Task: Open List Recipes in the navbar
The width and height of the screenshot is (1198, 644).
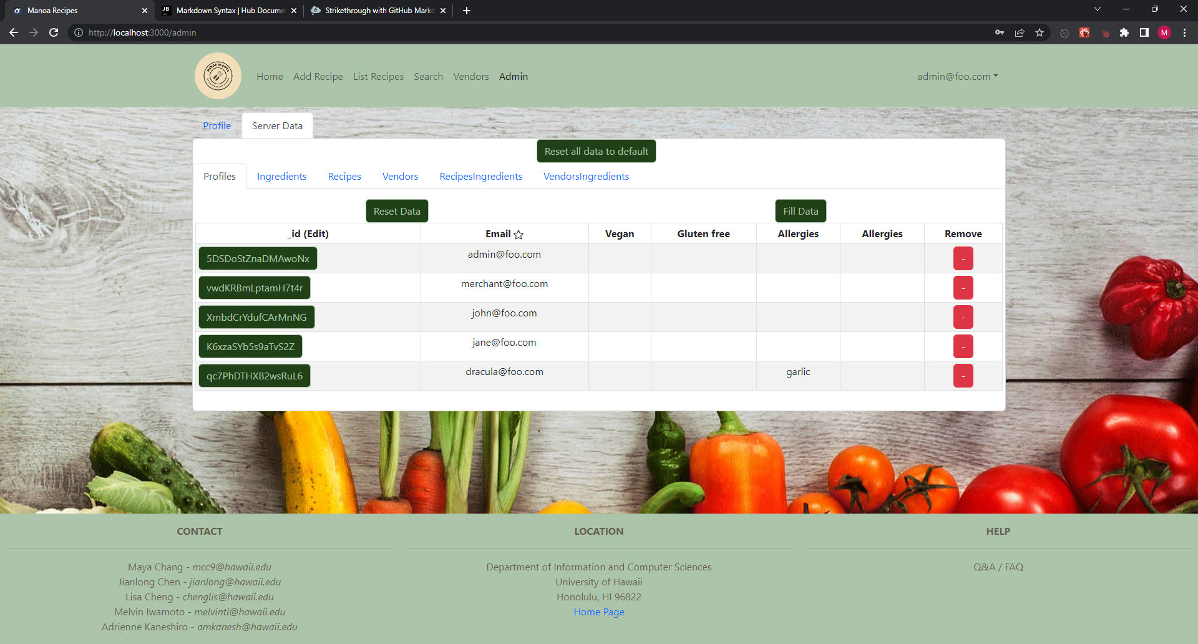Action: click(x=378, y=76)
